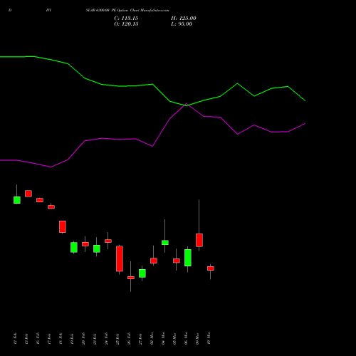Click the "13 Feb" date axis label

(26, 339)
